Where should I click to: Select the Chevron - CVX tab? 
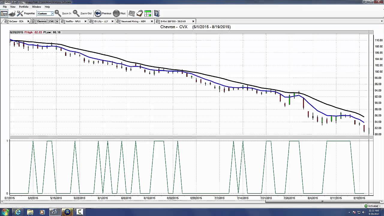(x=45, y=21)
